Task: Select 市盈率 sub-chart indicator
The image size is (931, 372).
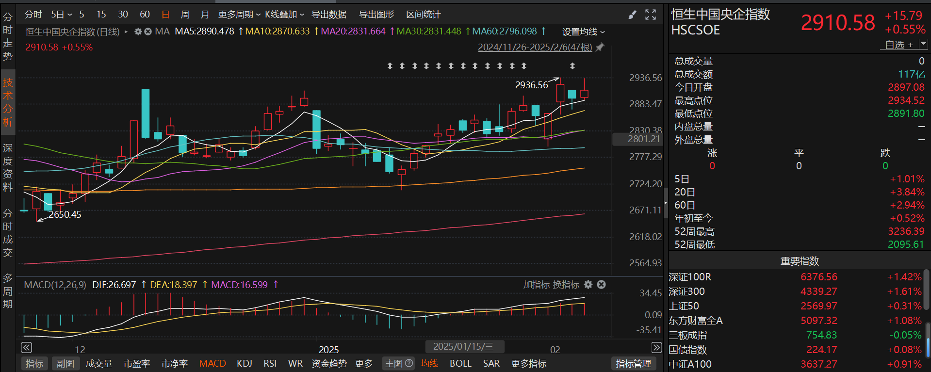Action: point(137,364)
